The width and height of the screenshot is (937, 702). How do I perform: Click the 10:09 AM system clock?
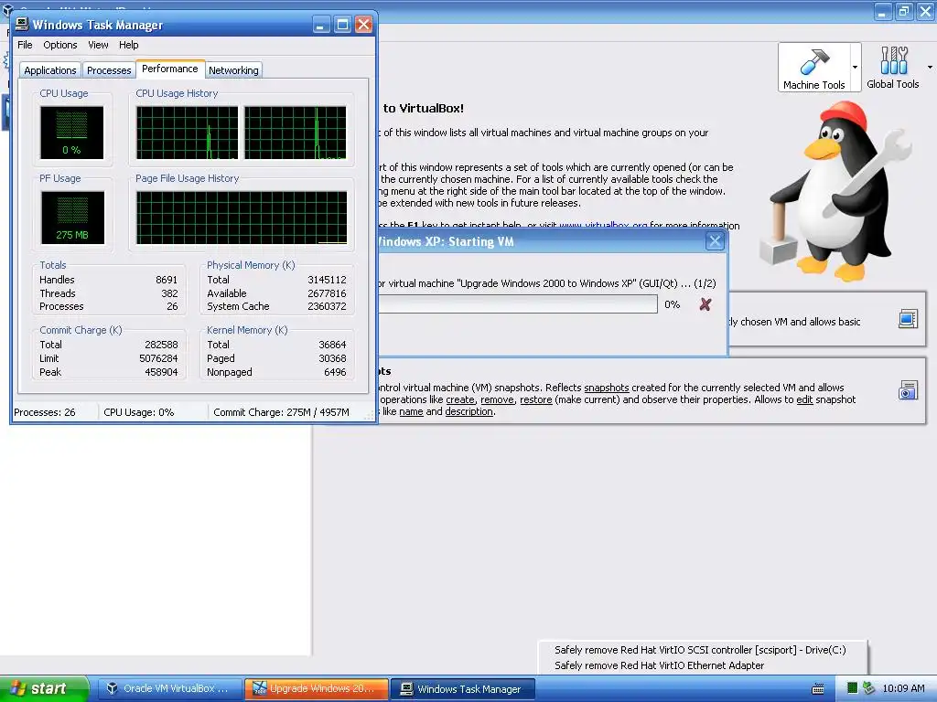point(903,688)
